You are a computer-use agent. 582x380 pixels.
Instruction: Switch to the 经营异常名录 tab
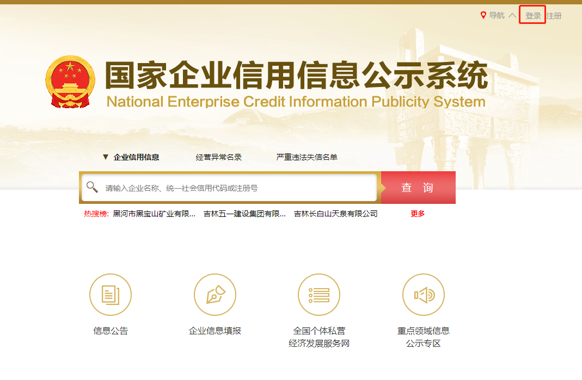pyautogui.click(x=219, y=157)
